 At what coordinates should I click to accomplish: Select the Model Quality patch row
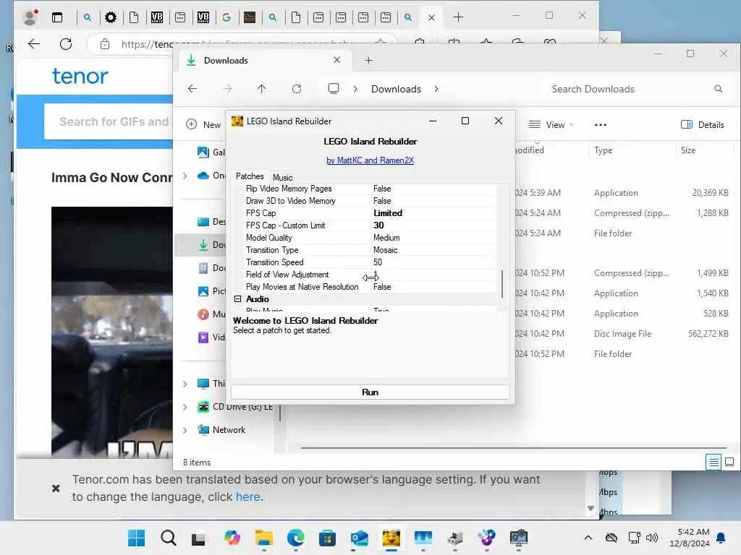click(370, 238)
